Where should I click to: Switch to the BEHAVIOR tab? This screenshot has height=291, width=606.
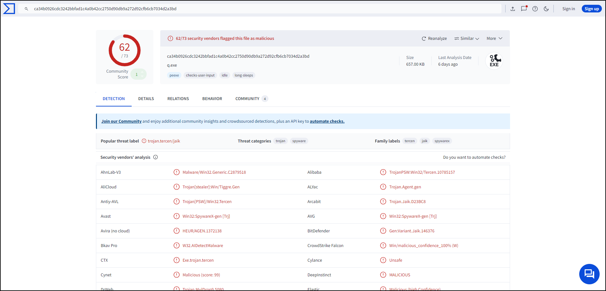point(212,99)
